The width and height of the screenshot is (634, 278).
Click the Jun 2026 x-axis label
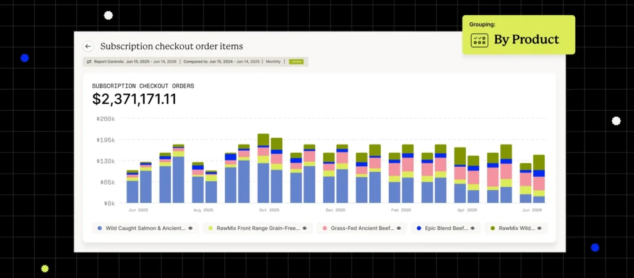pos(532,210)
